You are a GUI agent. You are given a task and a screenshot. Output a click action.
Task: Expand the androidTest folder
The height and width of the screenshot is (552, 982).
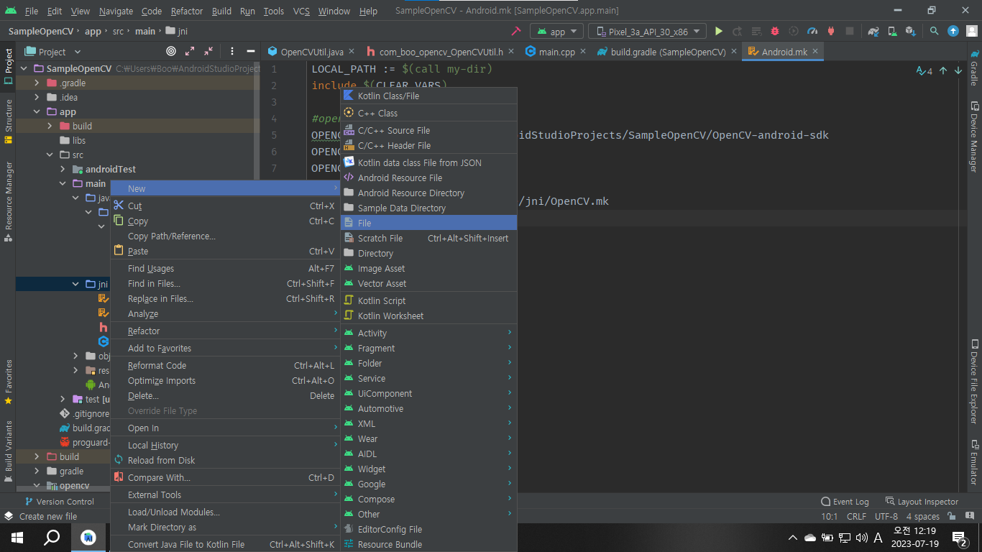(63, 169)
